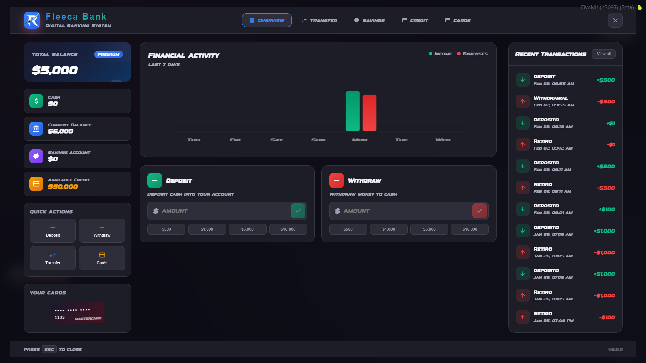
Task: Click the Credit card icon in navigation
Action: [x=405, y=20]
